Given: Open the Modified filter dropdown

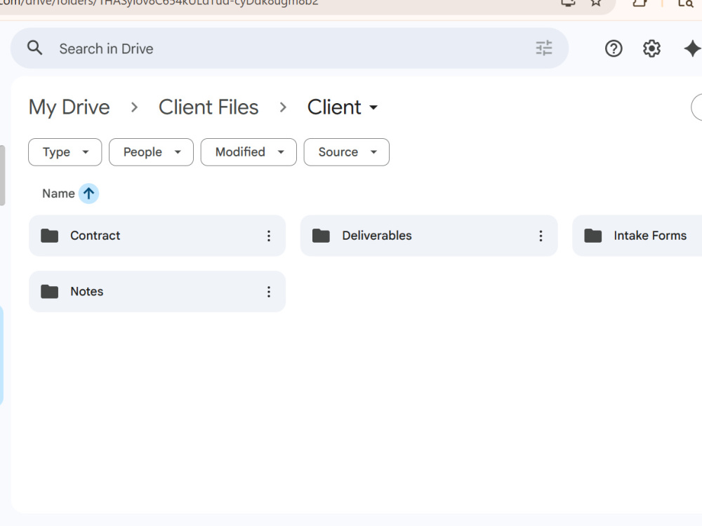Looking at the screenshot, I should [x=249, y=152].
